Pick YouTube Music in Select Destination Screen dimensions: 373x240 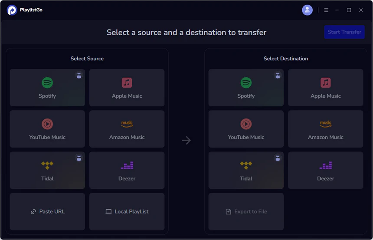pyautogui.click(x=246, y=129)
